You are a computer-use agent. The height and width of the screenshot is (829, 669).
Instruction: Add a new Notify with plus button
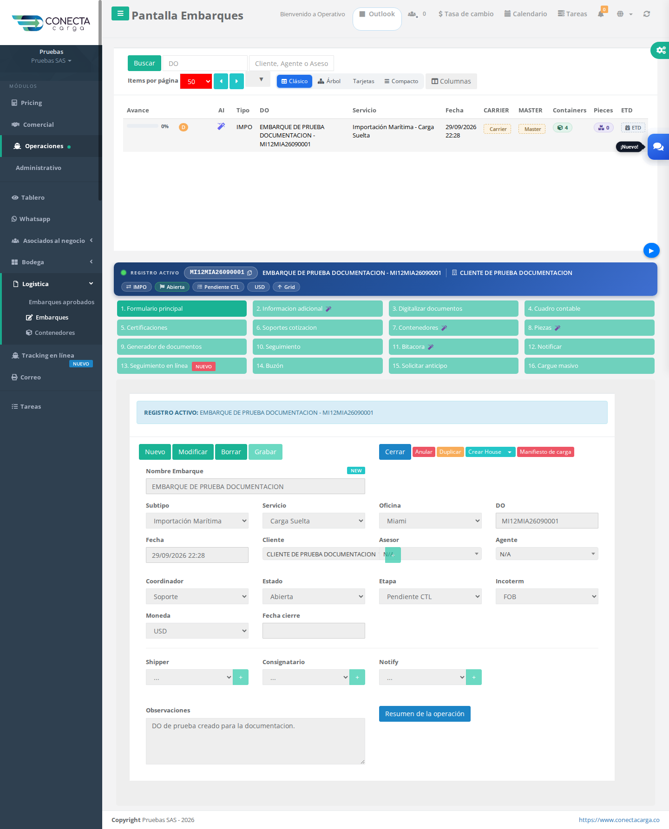(x=474, y=677)
